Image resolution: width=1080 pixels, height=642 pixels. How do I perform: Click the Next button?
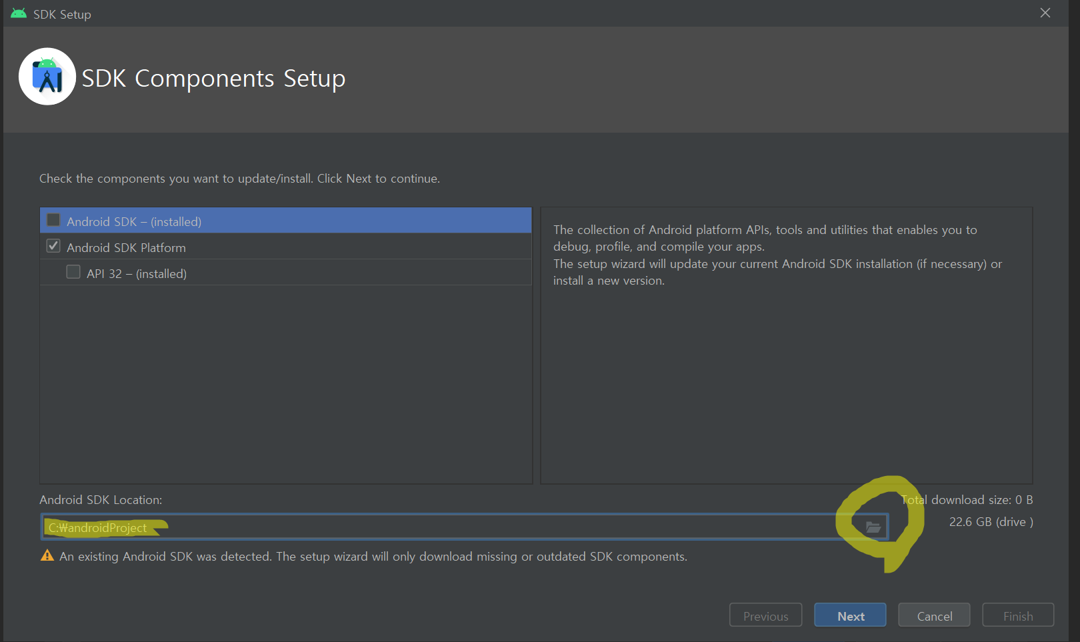[850, 615]
